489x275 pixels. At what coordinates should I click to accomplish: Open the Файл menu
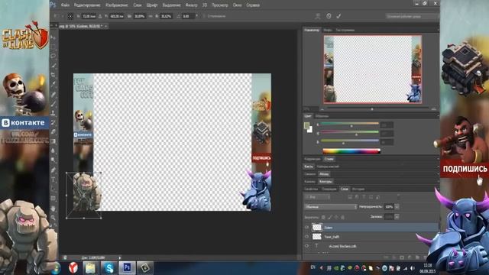[x=65, y=5]
